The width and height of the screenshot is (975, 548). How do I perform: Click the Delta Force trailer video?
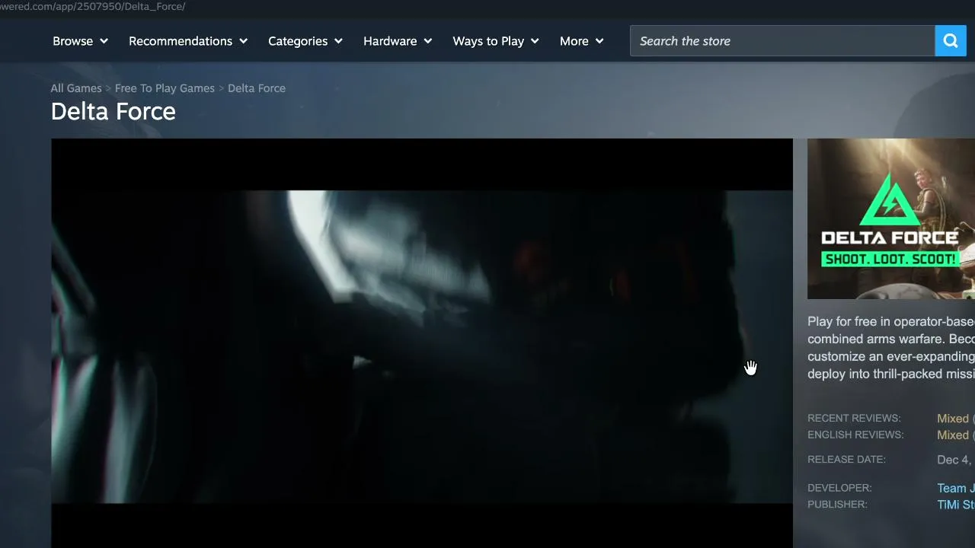coord(422,343)
